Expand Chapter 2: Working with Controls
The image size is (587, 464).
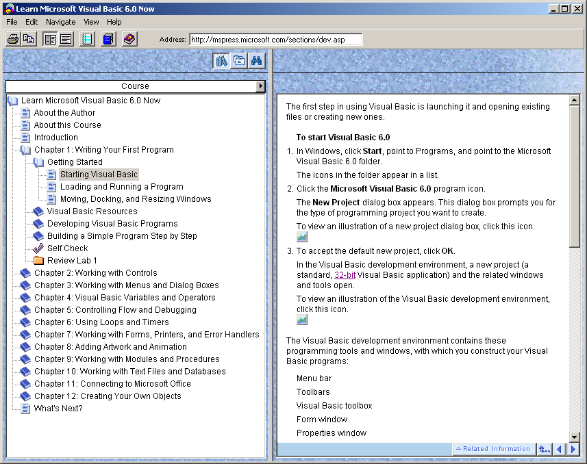click(25, 273)
